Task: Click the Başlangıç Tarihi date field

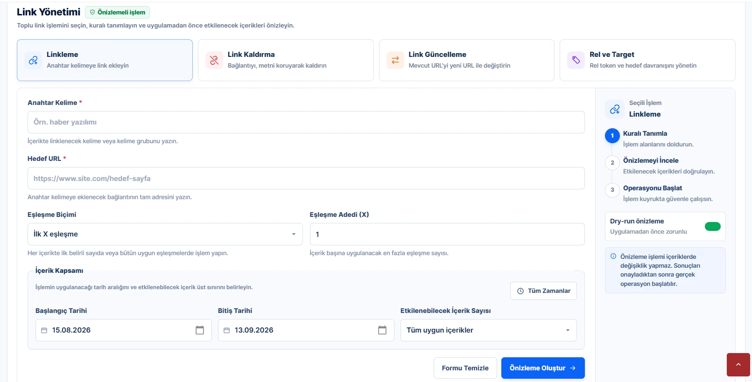Action: point(124,330)
